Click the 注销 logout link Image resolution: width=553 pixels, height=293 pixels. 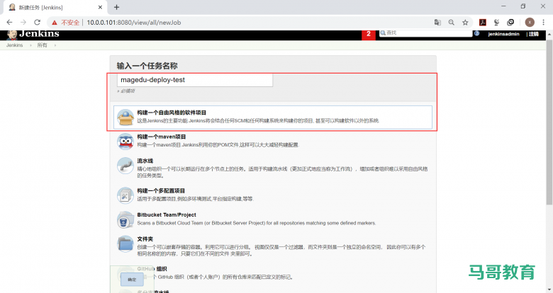(x=534, y=34)
